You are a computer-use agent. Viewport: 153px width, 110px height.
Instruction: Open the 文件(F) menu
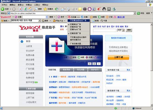tap(4, 5)
